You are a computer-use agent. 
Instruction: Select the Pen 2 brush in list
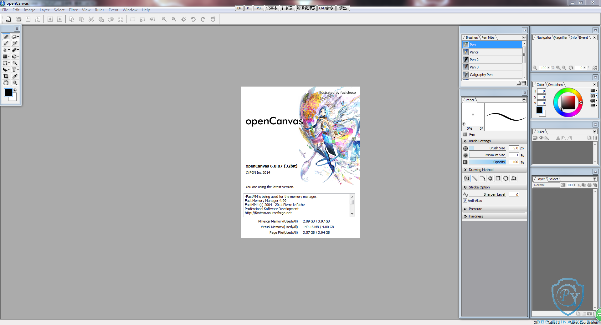[492, 60]
